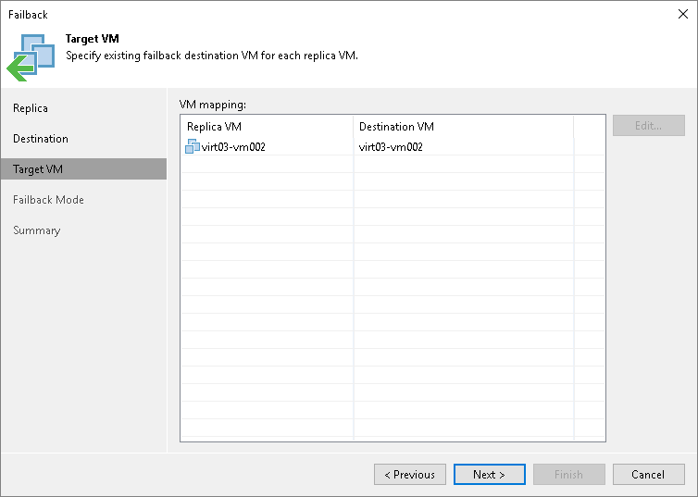Image resolution: width=698 pixels, height=497 pixels.
Task: Select the virt03-vm002 replica VM row
Action: 233,146
